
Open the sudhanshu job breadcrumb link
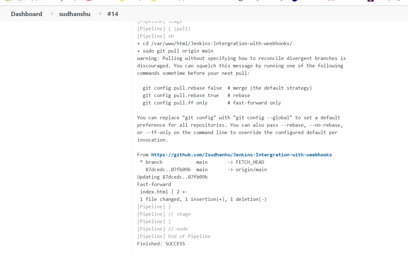(75, 14)
